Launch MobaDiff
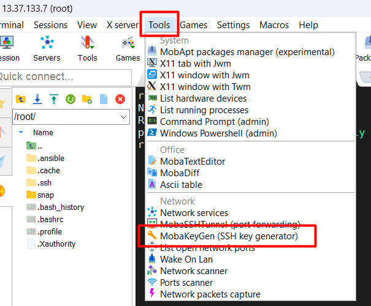The height and width of the screenshot is (306, 371). coord(251,173)
